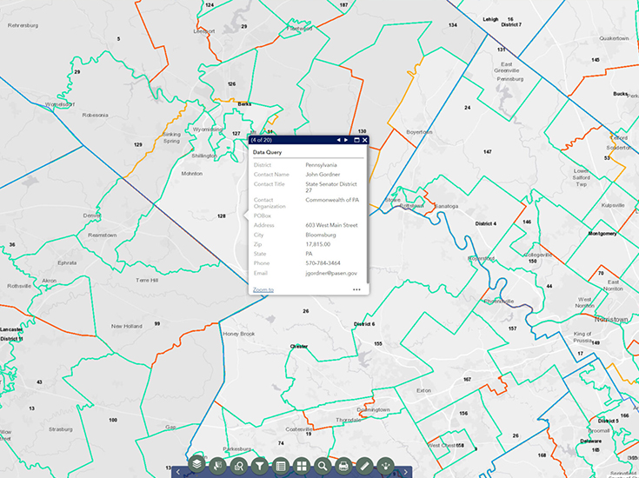Image resolution: width=639 pixels, height=478 pixels.
Task: Click the 'Pennsylvania' district value
Action: 321,165
